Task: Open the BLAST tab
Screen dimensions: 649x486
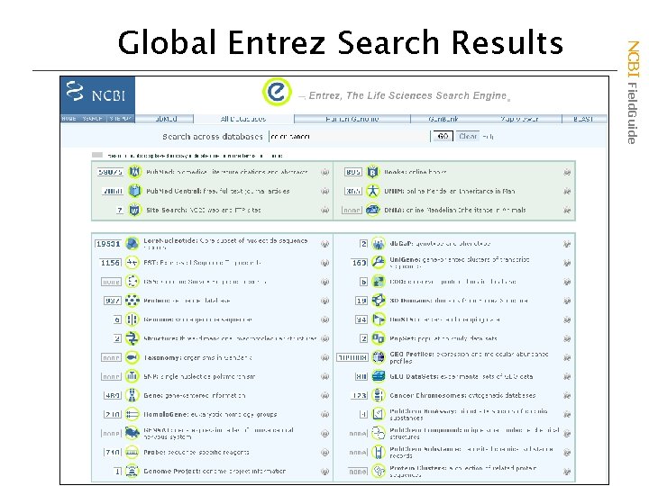Action: (583, 119)
